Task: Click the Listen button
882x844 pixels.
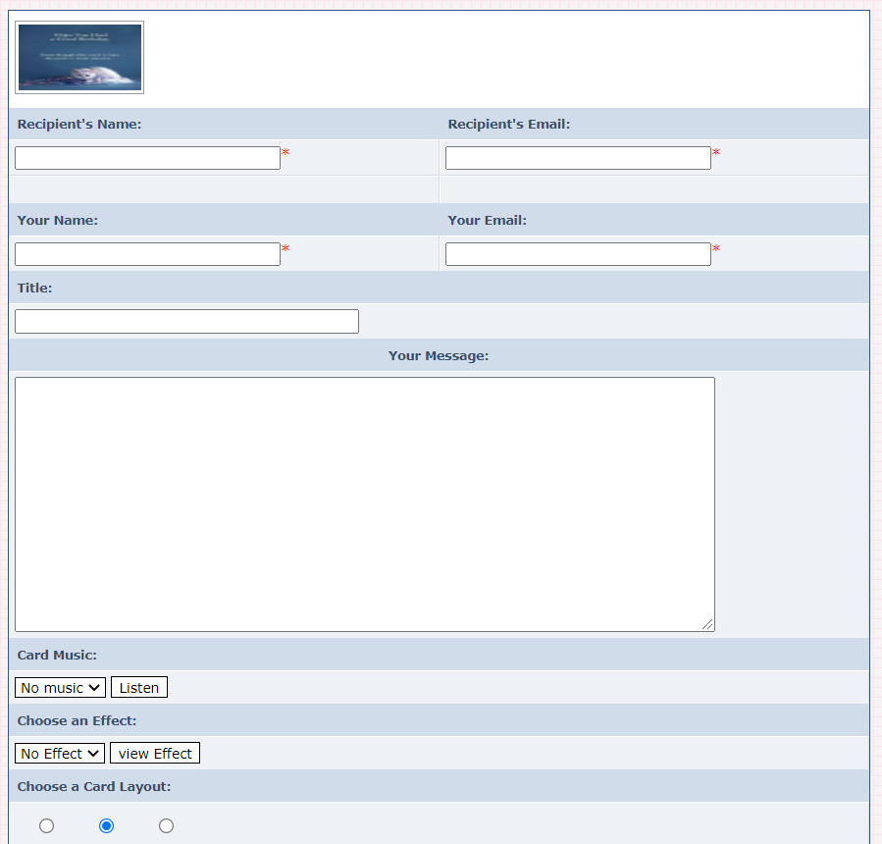Action: [139, 688]
